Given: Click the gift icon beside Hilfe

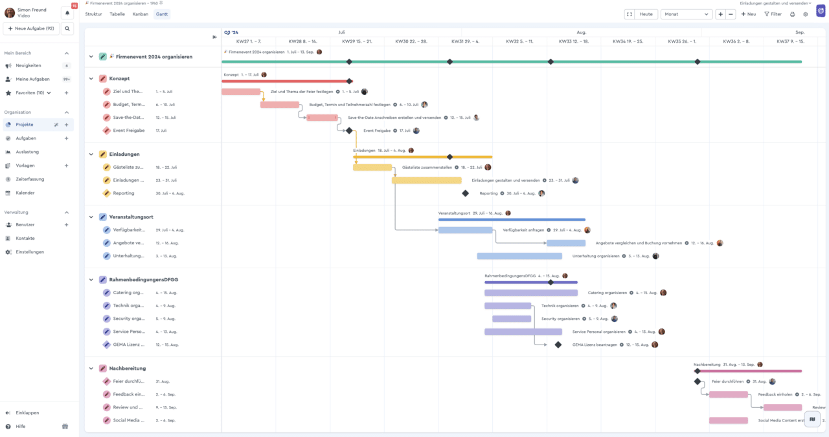Looking at the screenshot, I should [65, 427].
